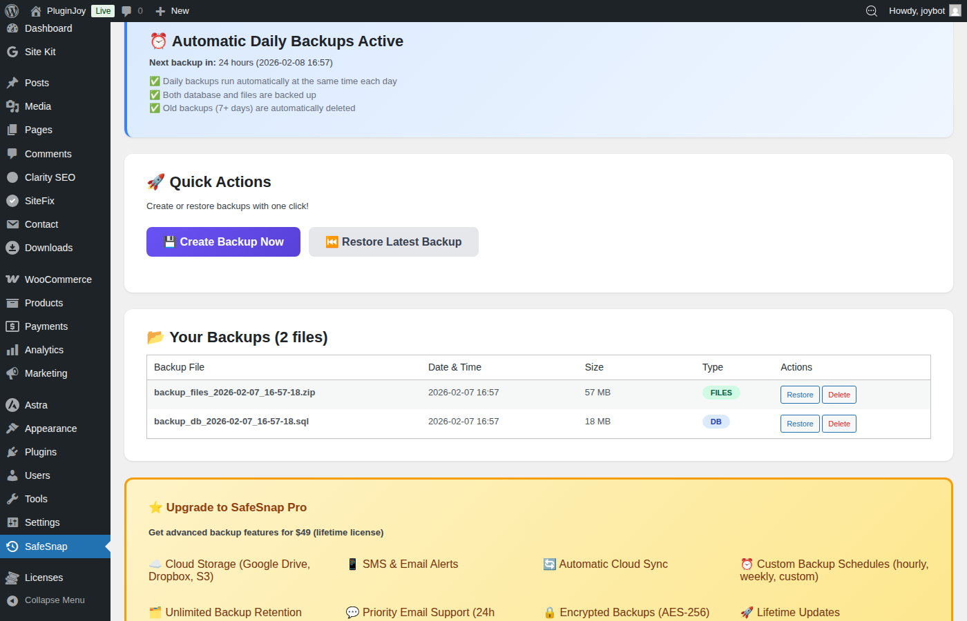
Task: Click the Posts pushpin icon
Action: (x=12, y=83)
